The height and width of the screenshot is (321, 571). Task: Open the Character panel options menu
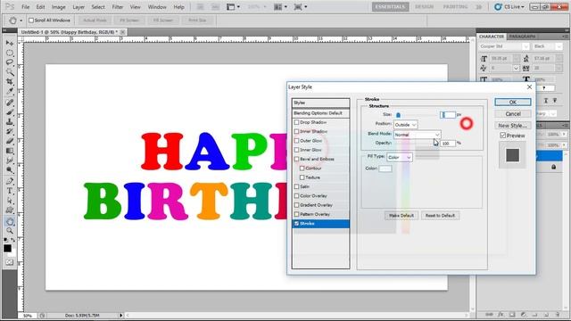(x=565, y=37)
